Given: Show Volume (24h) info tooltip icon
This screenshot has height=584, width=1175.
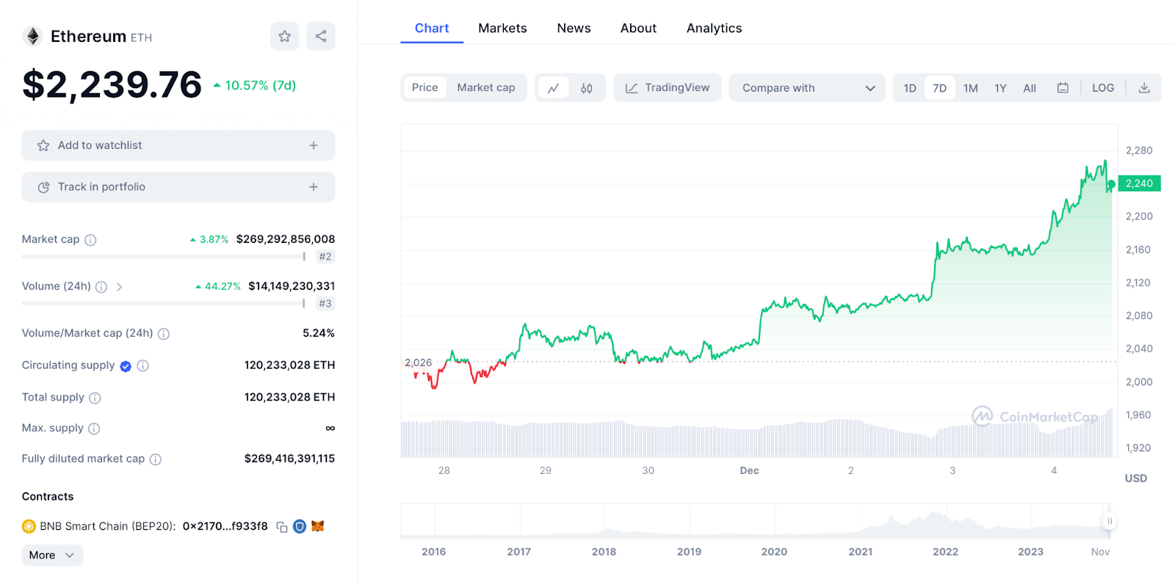Looking at the screenshot, I should [101, 287].
